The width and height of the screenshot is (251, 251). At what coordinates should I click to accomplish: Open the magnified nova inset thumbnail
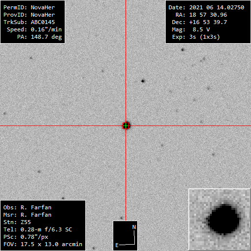point(220,220)
